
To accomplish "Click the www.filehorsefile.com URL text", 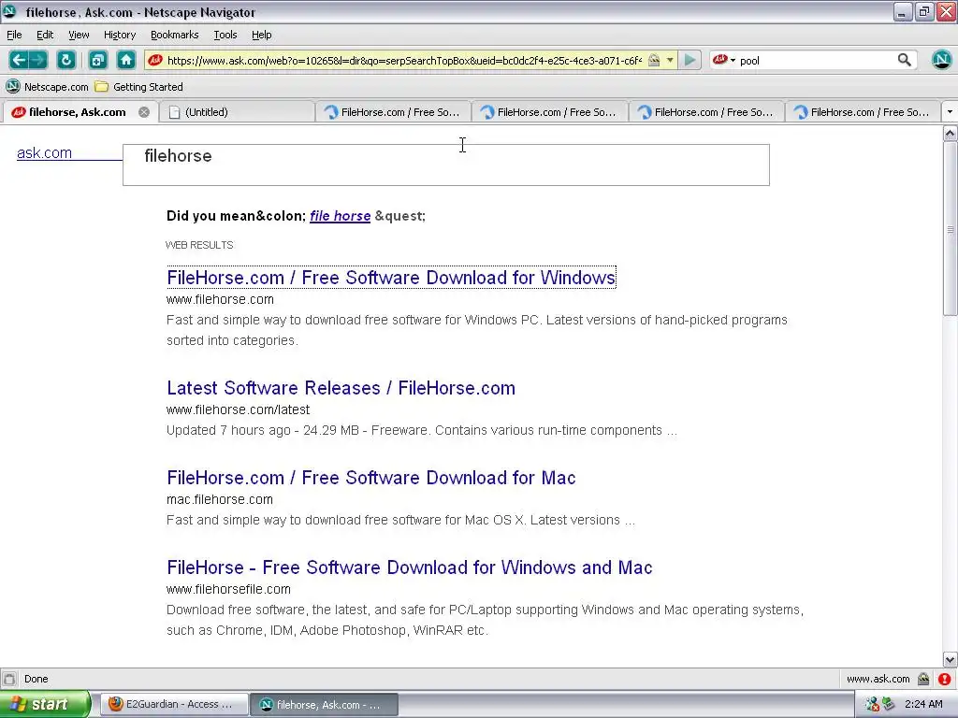I will coord(228,589).
